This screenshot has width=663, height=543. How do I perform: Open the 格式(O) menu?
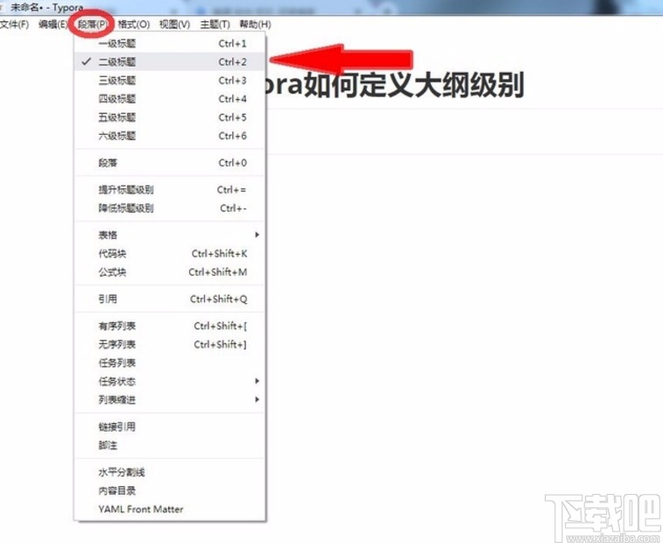[x=134, y=25]
